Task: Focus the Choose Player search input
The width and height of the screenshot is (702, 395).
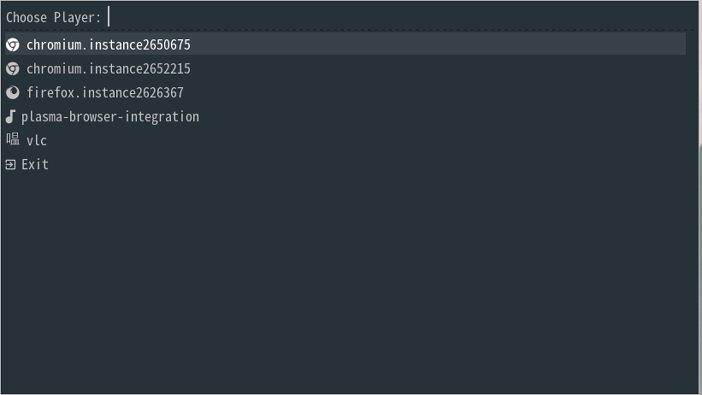Action: tap(384, 17)
